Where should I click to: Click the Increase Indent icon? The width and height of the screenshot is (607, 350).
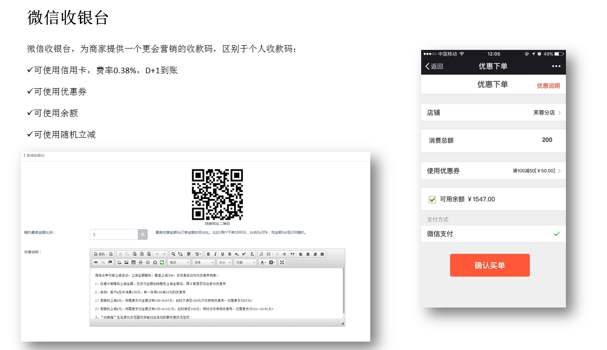coord(284,254)
